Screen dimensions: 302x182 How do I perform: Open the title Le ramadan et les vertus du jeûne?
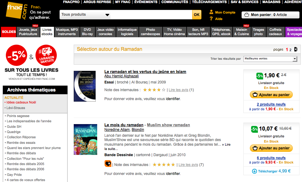click(x=145, y=72)
